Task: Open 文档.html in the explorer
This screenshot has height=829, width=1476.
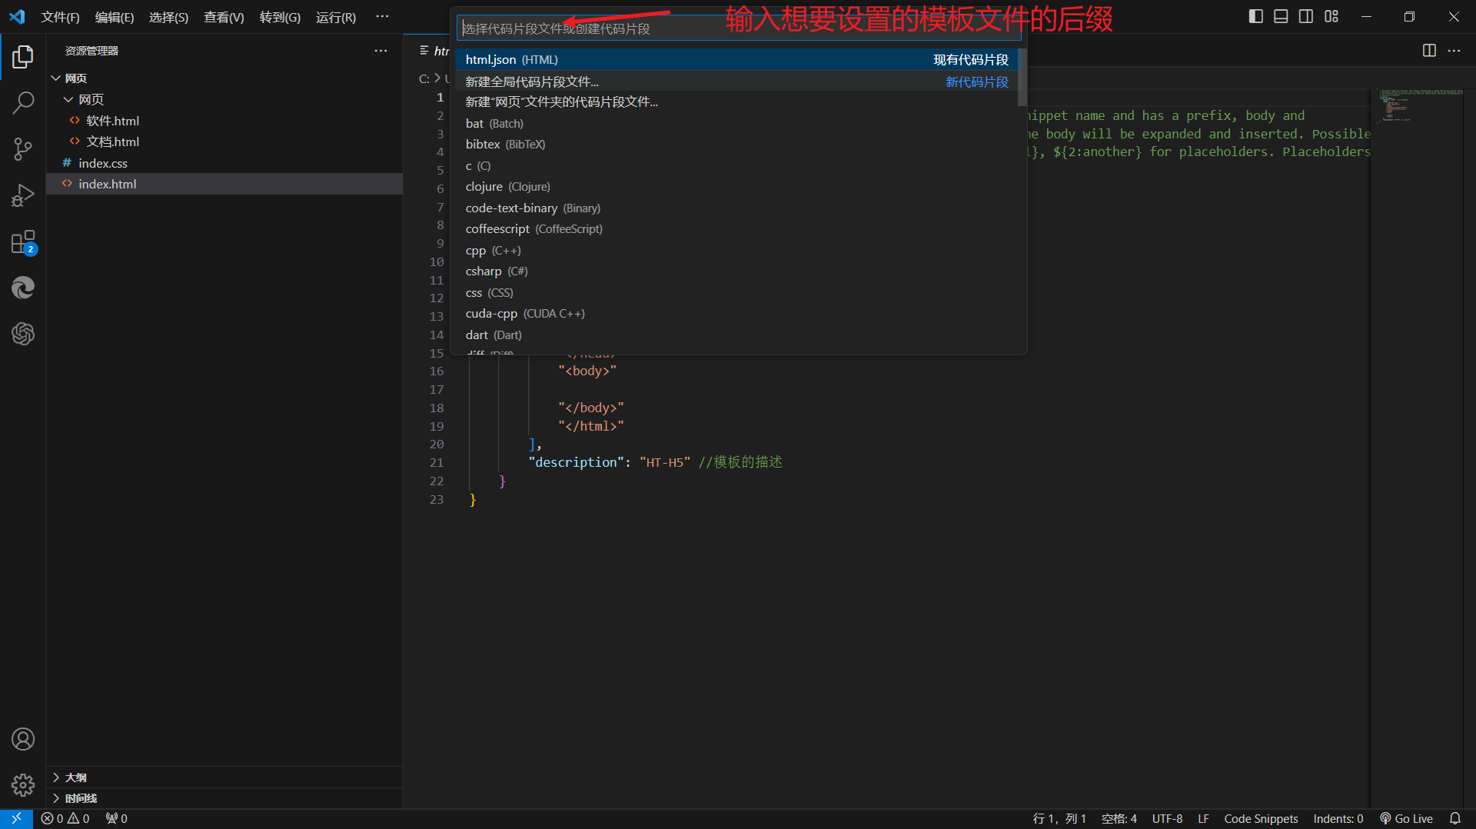Action: (224, 141)
